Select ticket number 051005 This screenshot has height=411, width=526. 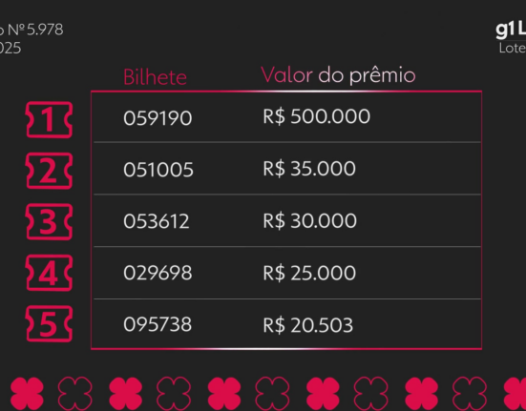coord(158,170)
